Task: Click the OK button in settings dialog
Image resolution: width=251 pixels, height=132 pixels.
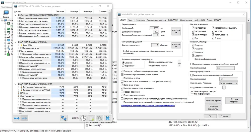Action: pos(210,116)
